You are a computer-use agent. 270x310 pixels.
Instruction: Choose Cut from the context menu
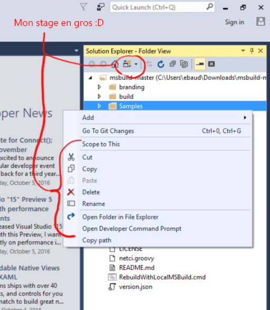point(158,157)
